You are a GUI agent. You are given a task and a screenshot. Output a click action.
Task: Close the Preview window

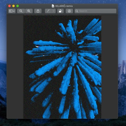coord(10,6)
